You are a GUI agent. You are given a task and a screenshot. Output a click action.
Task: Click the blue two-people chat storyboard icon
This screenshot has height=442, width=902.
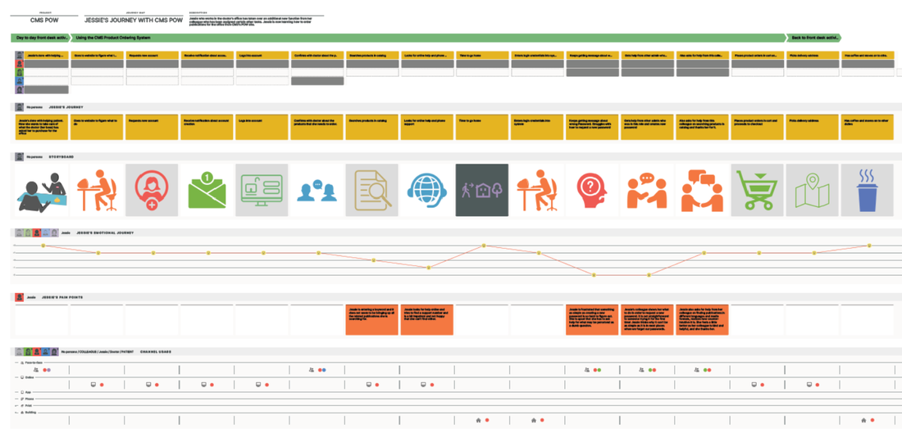[x=317, y=191]
